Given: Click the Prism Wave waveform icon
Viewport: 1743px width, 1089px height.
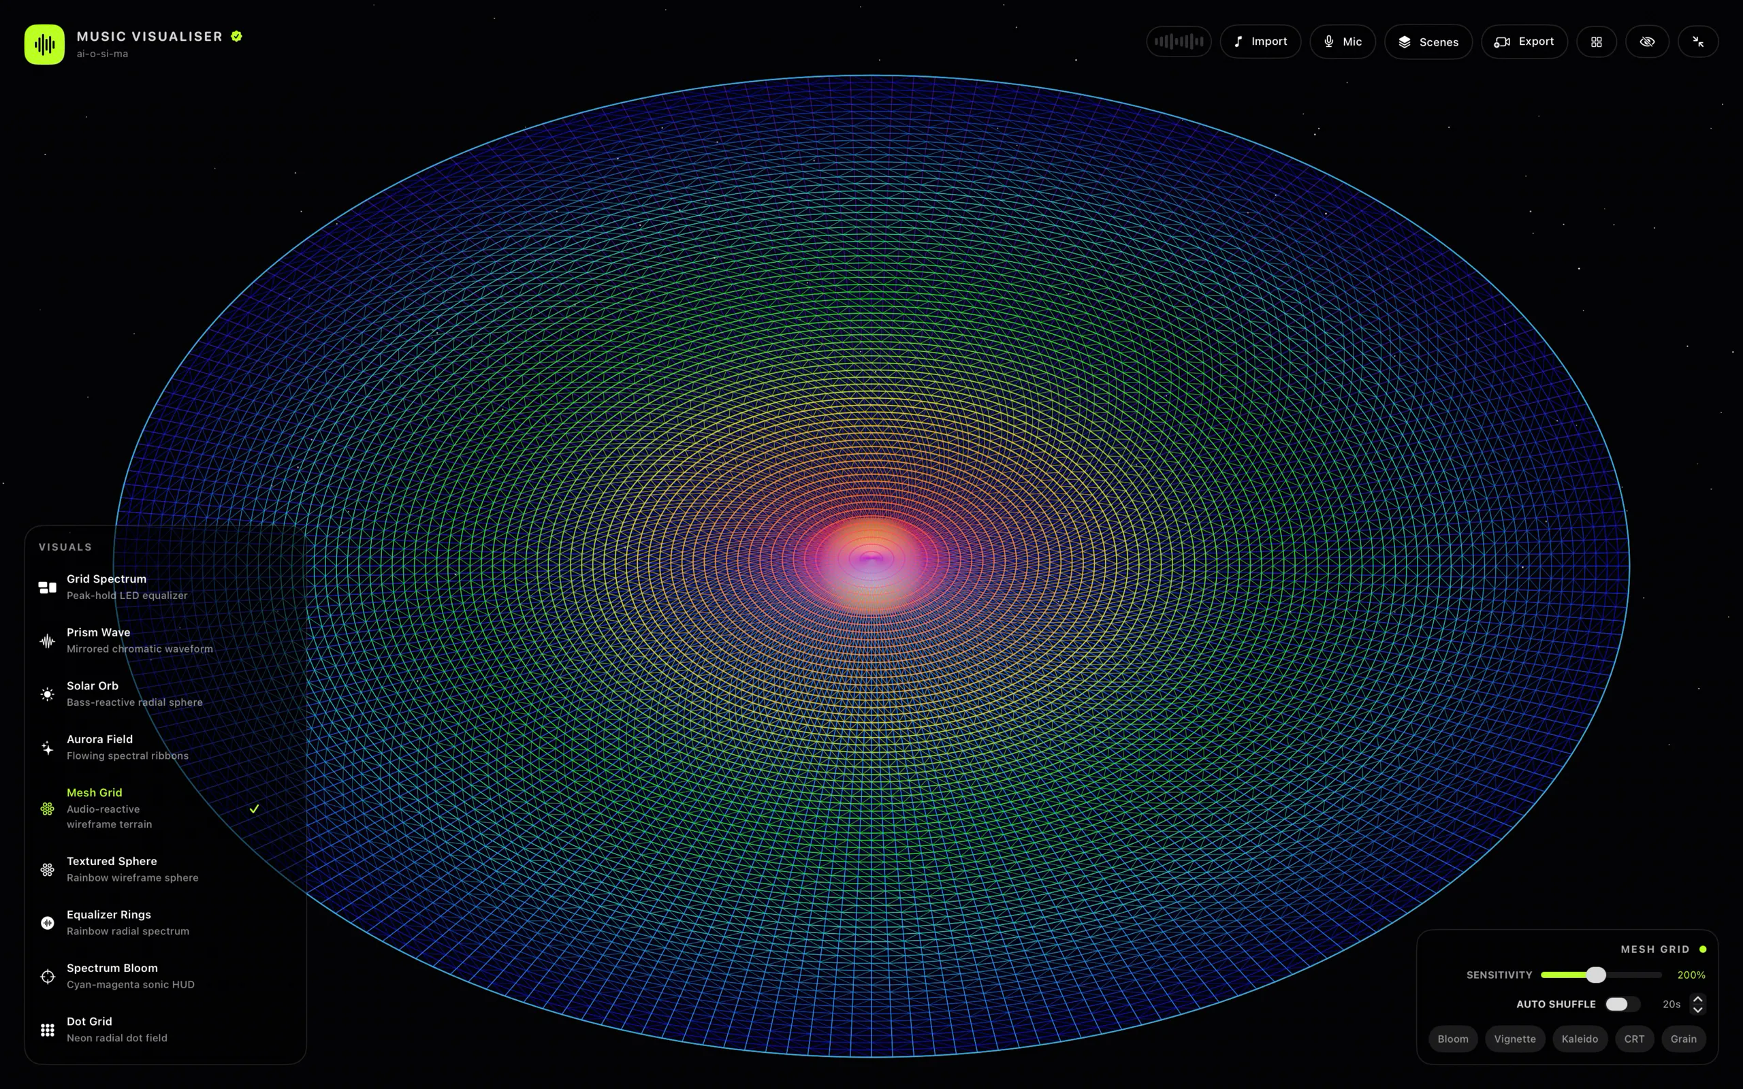Looking at the screenshot, I should (x=48, y=641).
